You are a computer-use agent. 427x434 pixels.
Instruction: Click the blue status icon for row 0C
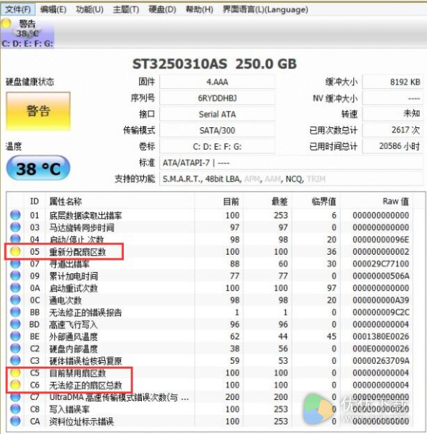tap(15, 300)
